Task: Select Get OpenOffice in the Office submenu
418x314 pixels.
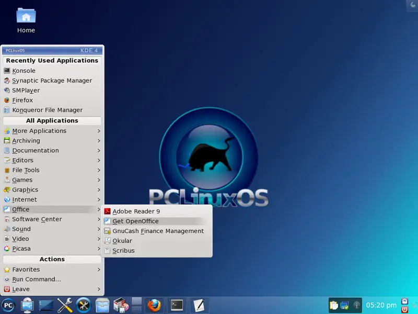Action: click(157, 221)
